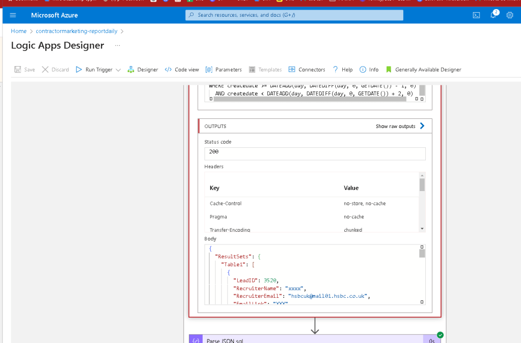Click the OUTPUTS section header

click(x=315, y=126)
